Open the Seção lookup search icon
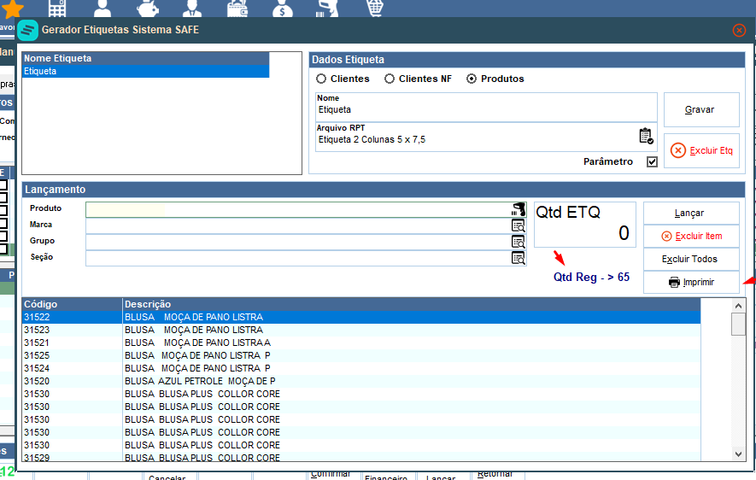 [x=519, y=258]
